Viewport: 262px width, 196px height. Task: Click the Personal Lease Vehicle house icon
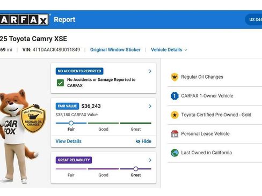(174, 134)
